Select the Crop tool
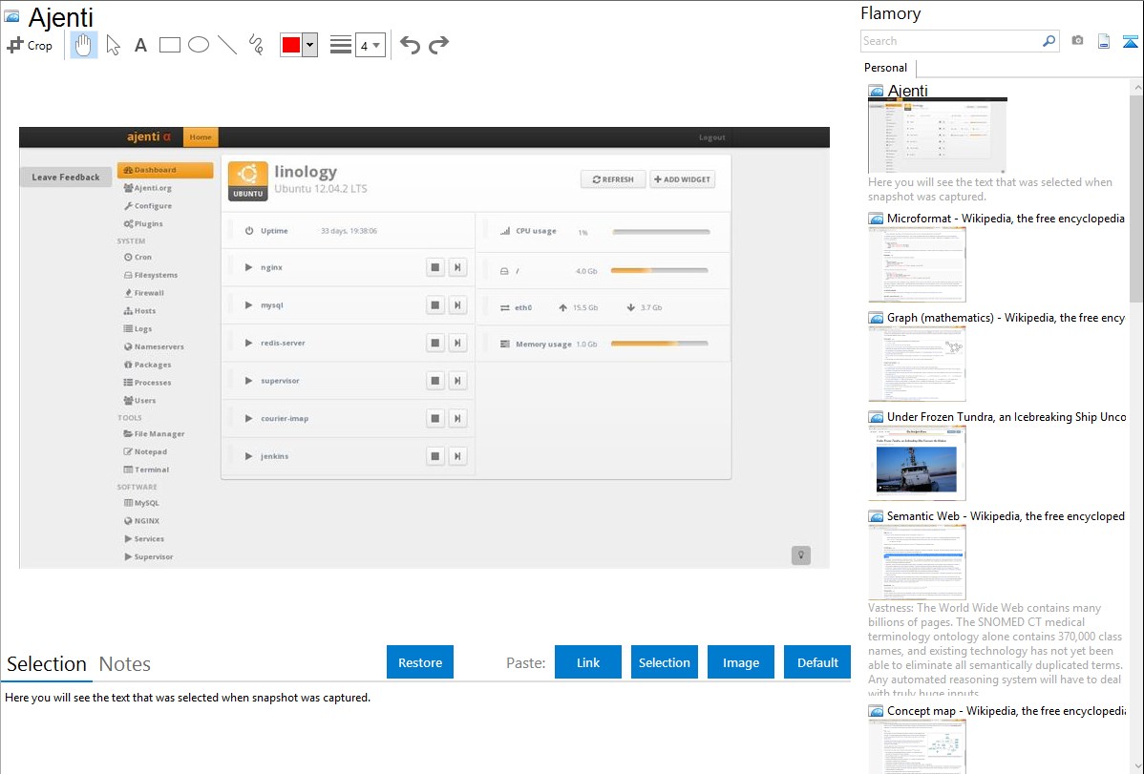Screen dimensions: 1144x774 [30, 45]
